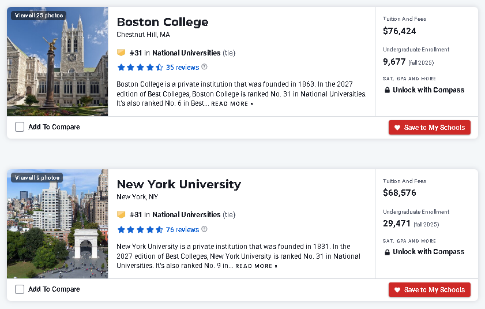
Task: Click the enrollment figure 29,471
Action: (397, 224)
